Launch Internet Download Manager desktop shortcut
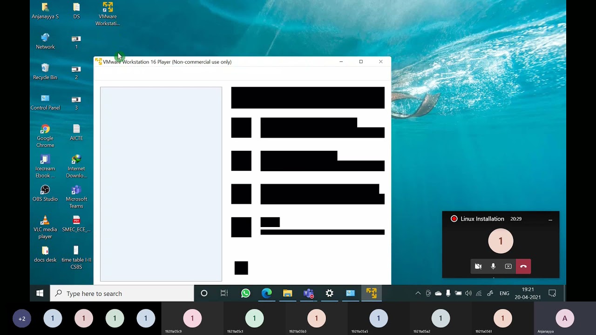Image resolution: width=596 pixels, height=335 pixels. [76, 167]
